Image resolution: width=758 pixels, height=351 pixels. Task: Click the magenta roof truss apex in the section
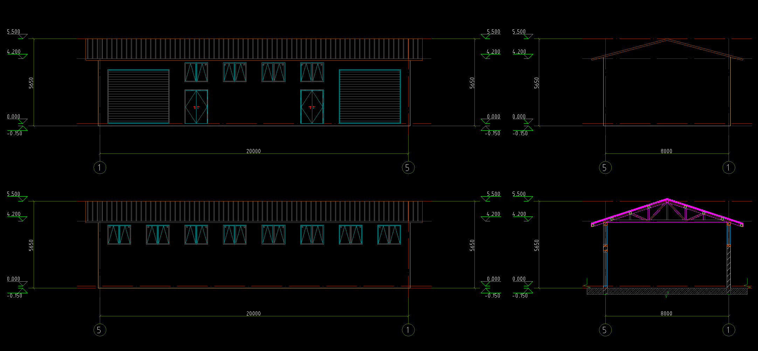coord(667,200)
